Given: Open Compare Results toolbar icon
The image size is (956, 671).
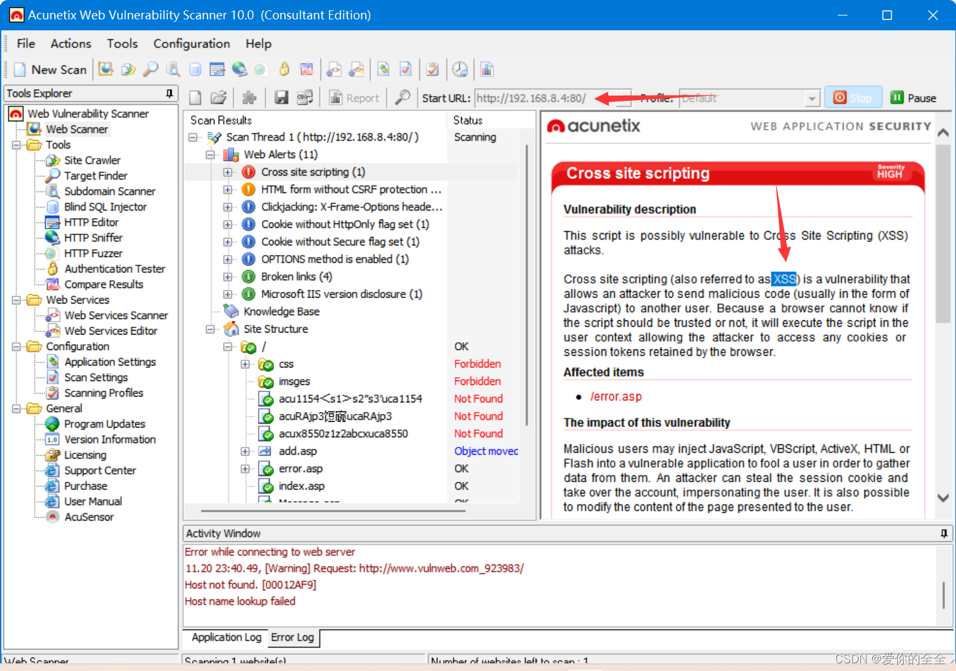Looking at the screenshot, I should pyautogui.click(x=306, y=69).
